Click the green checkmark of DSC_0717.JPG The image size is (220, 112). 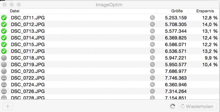4,51
